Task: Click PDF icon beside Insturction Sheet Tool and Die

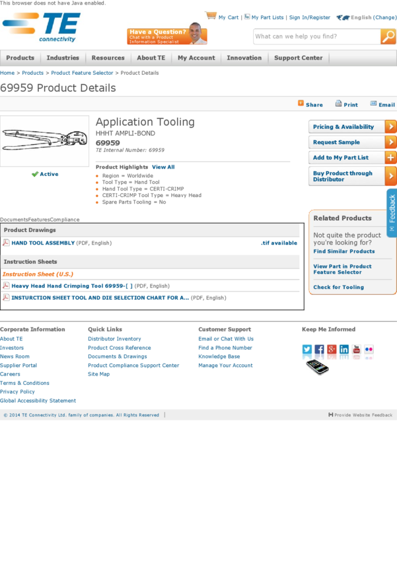Action: [6, 298]
